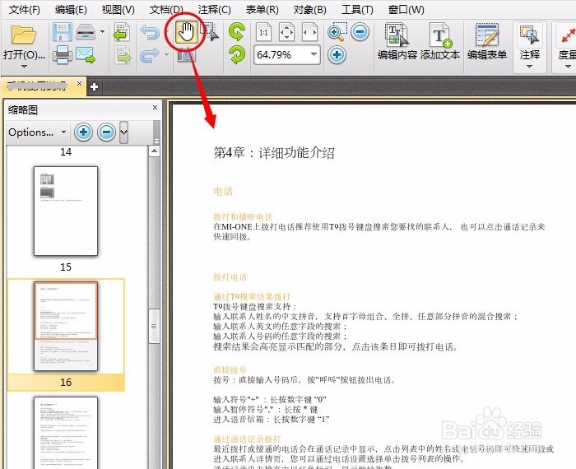Fit the page width
The height and width of the screenshot is (469, 576).
tap(309, 32)
